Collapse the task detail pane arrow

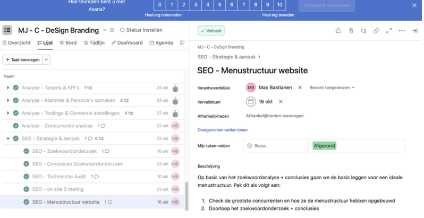[x=414, y=31]
